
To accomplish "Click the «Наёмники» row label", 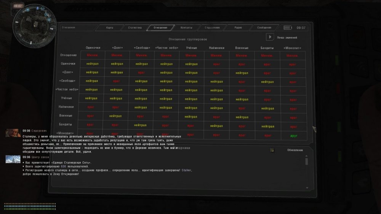I will tap(66, 107).
